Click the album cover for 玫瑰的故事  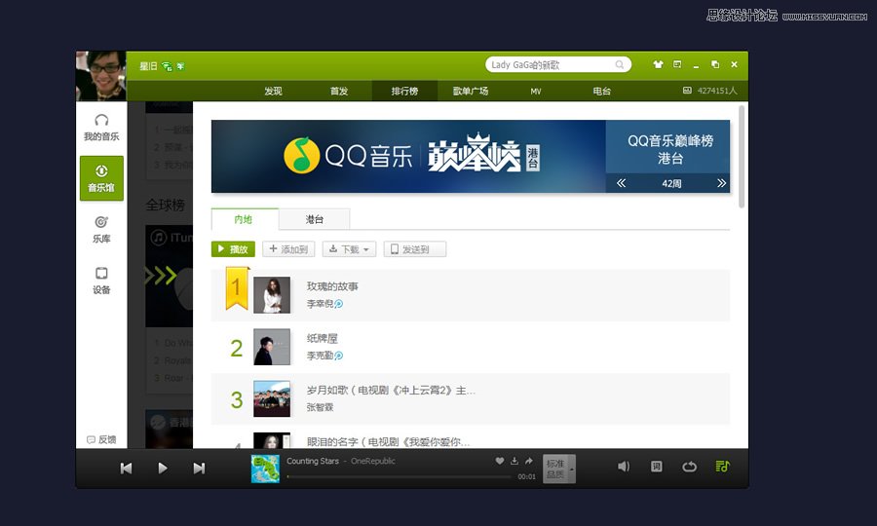(272, 294)
